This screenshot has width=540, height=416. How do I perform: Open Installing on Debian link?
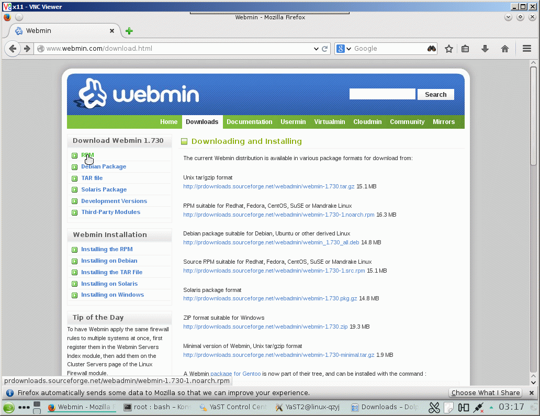coord(109,261)
